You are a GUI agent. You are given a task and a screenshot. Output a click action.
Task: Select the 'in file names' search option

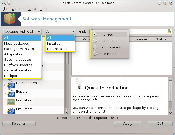pyautogui.click(x=95, y=54)
